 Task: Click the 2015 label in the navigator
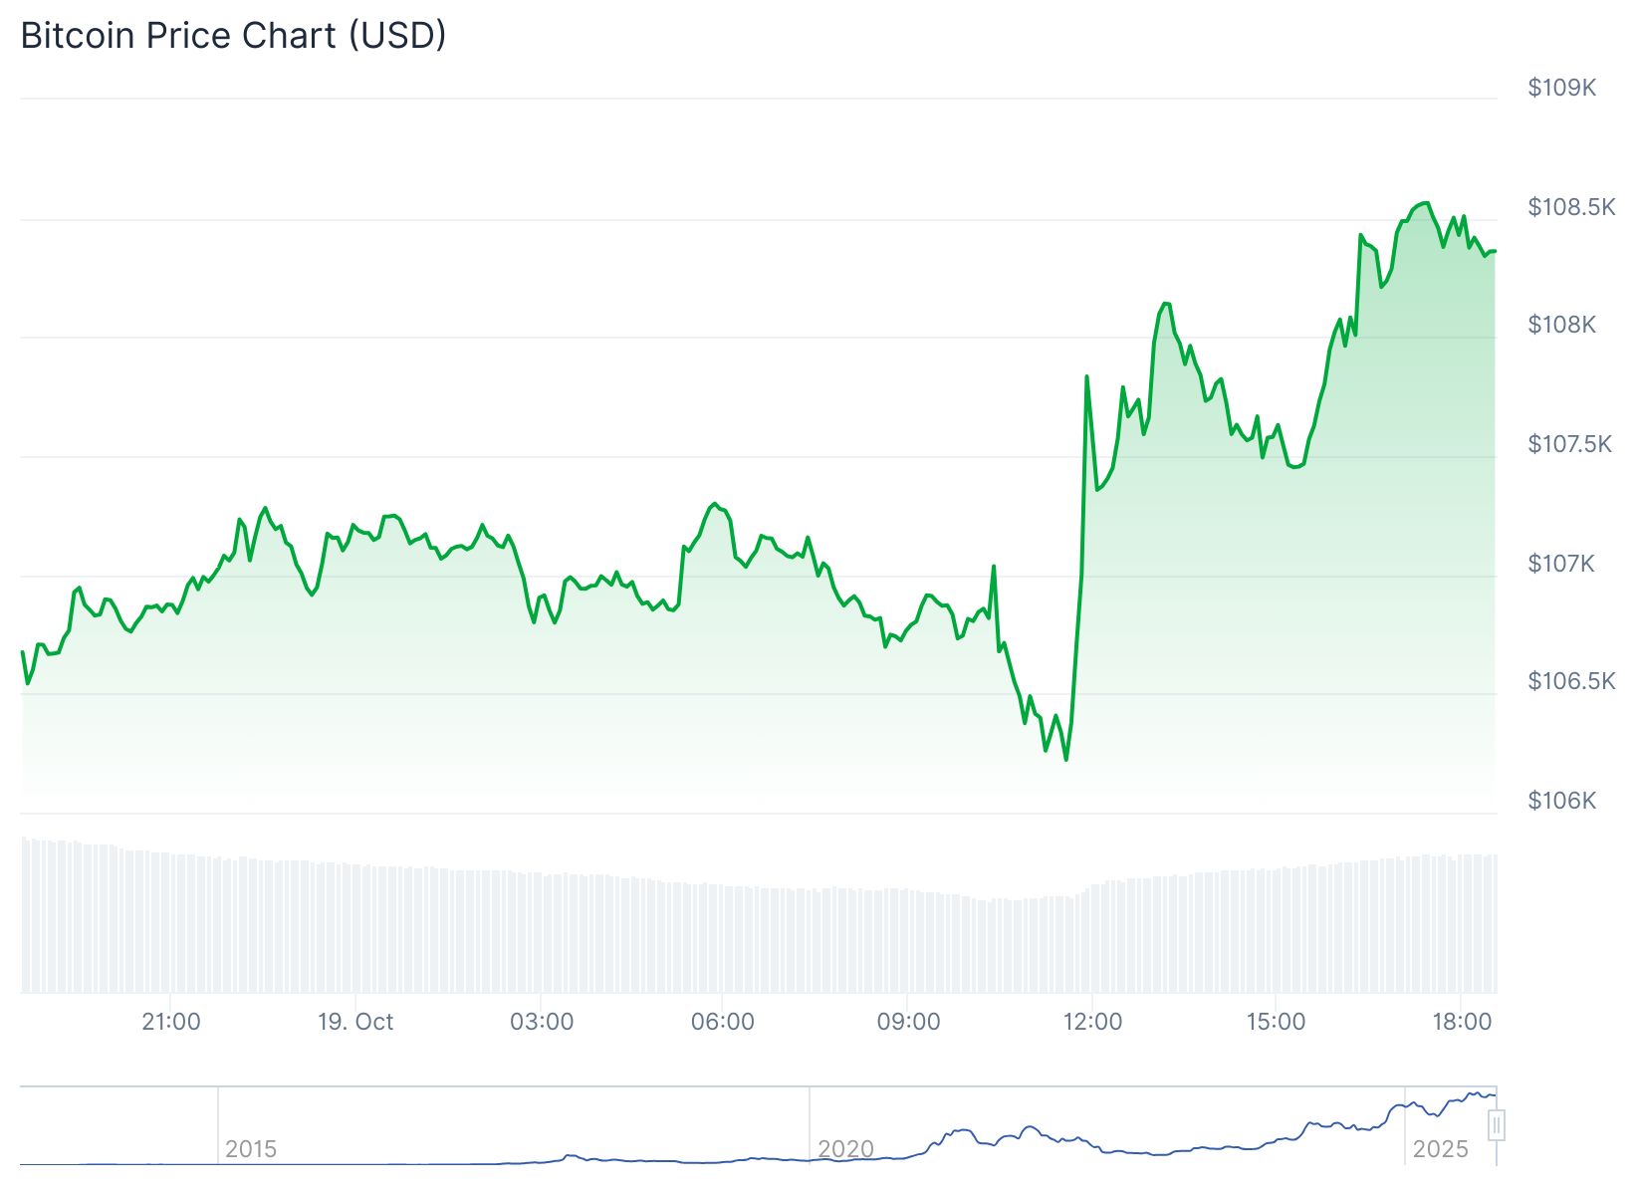(251, 1149)
